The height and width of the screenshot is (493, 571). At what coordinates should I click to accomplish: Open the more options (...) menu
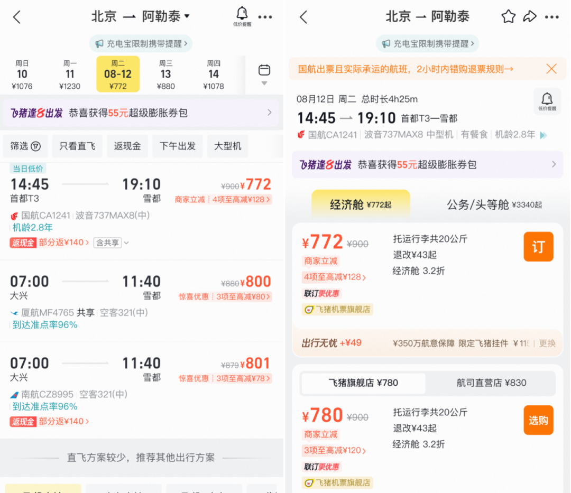click(552, 16)
